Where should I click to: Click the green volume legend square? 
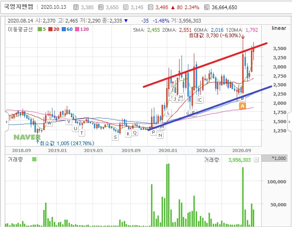(x=34, y=159)
